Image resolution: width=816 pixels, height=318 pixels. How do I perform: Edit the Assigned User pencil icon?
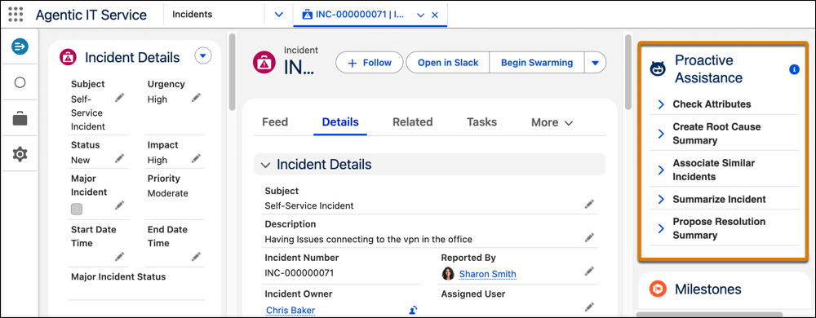point(589,307)
